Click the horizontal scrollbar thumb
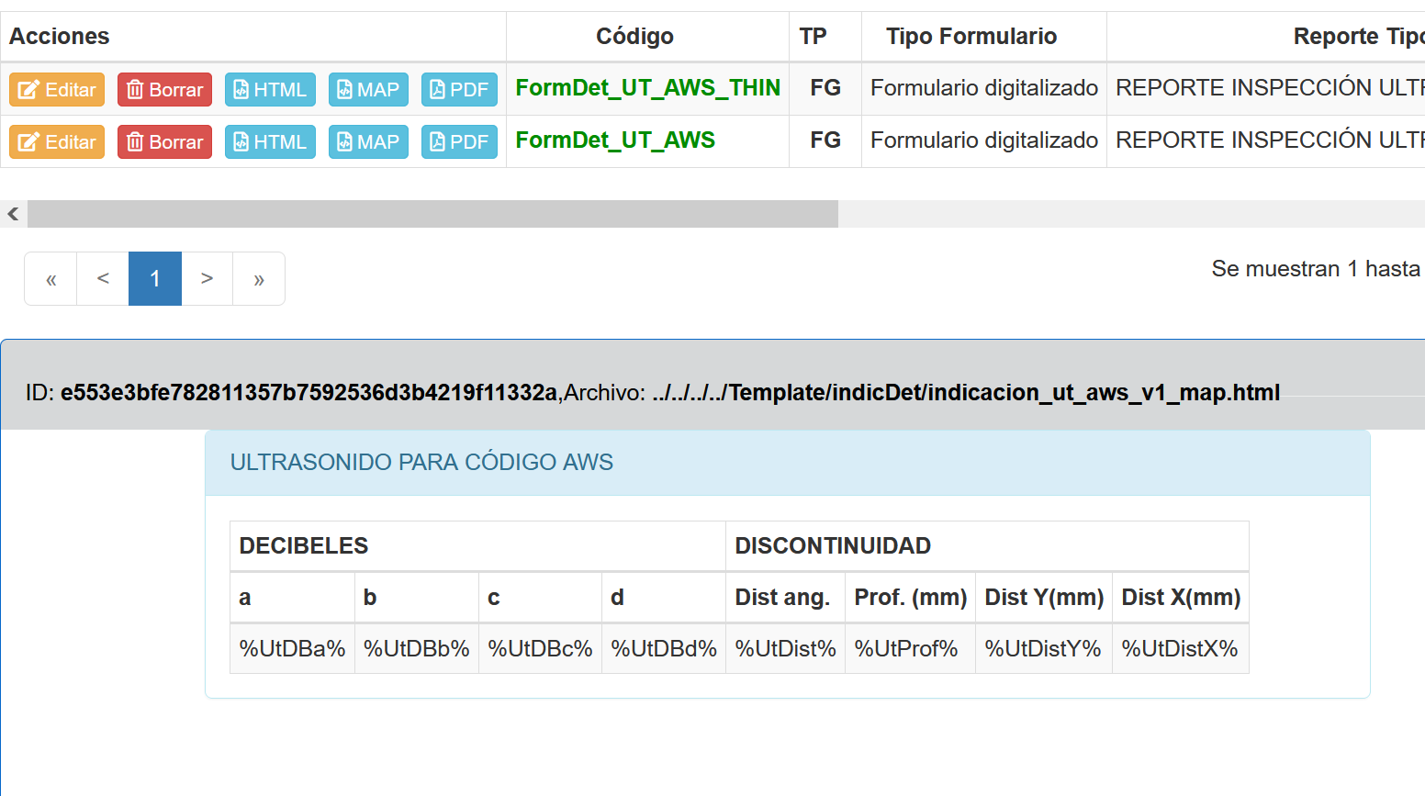The image size is (1425, 796). (x=432, y=214)
